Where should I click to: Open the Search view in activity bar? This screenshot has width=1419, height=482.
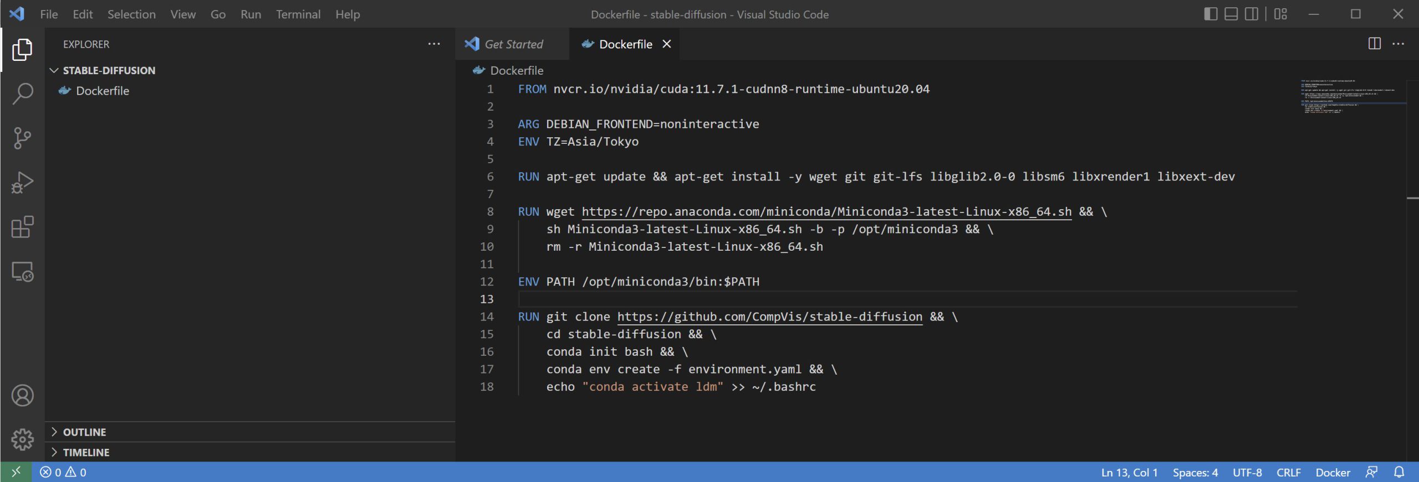[x=22, y=94]
